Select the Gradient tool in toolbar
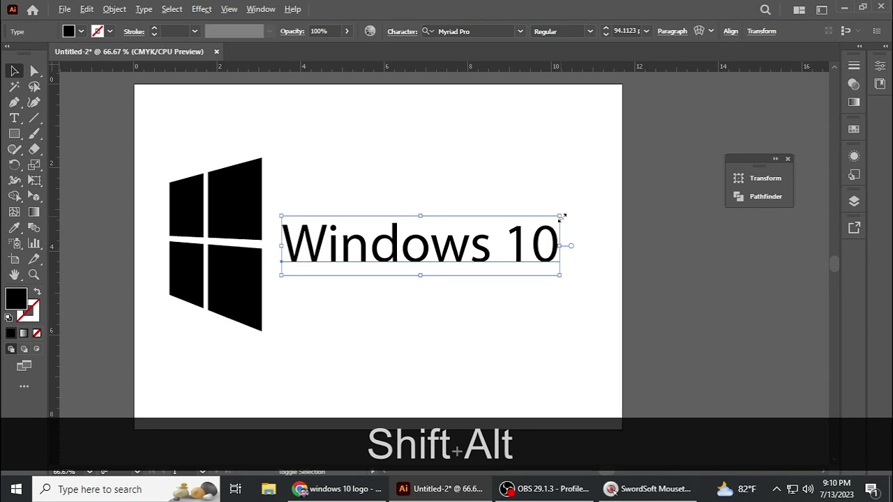The image size is (893, 502). [34, 212]
